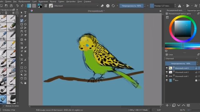Open brush blending mode dropdown Обычный
This screenshot has width=200, height=112.
76,6
